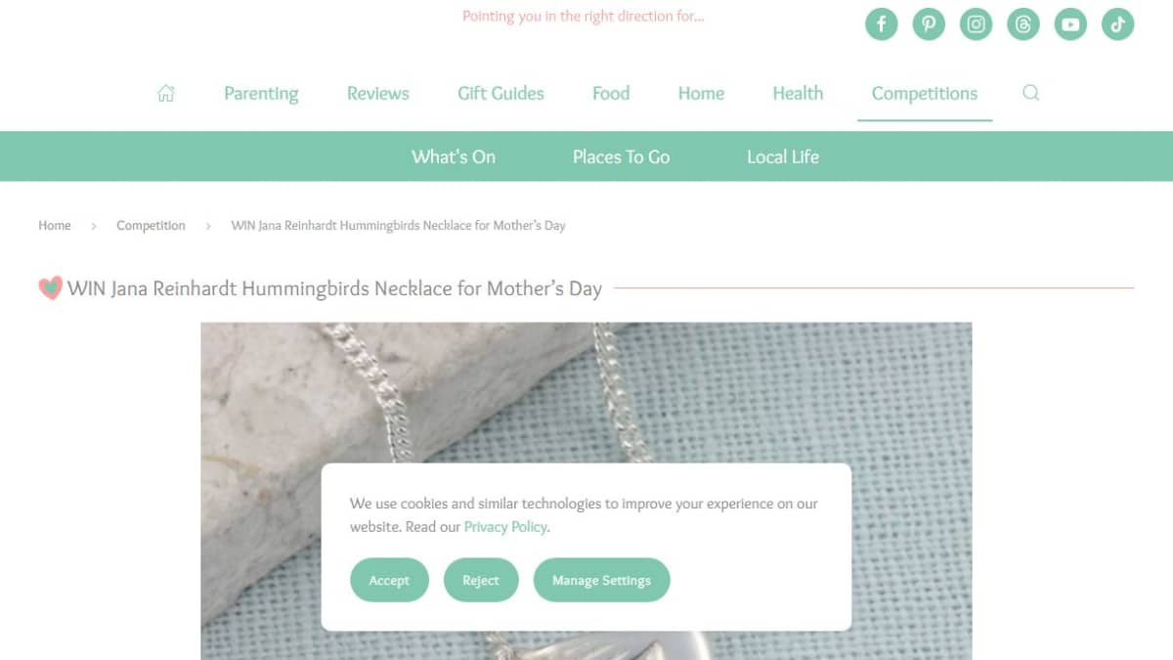
Task: Open the Parenting menu
Action: coord(261,94)
